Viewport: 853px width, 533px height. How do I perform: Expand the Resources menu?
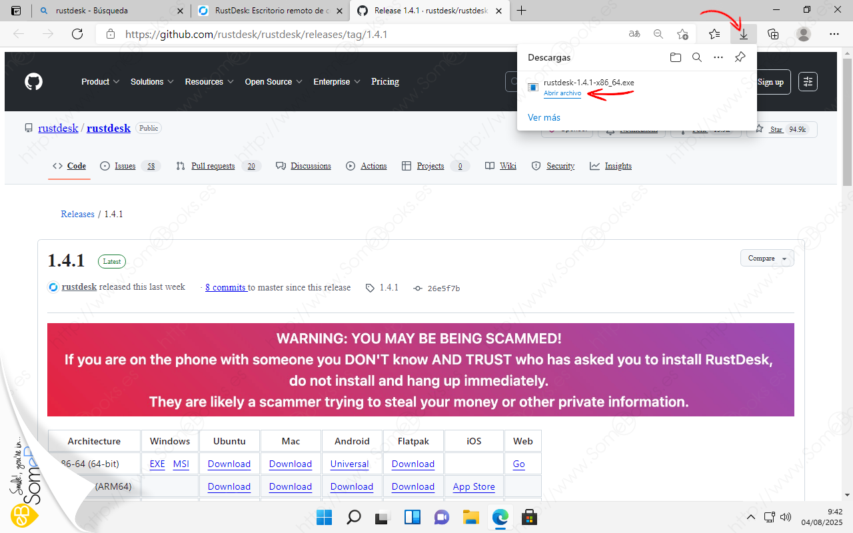209,82
